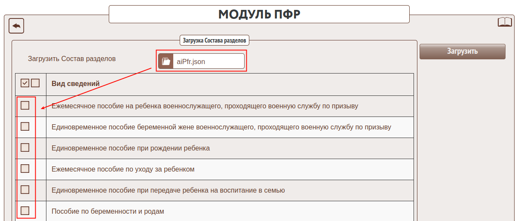Click the back arrow button
The image size is (518, 221).
(x=16, y=26)
